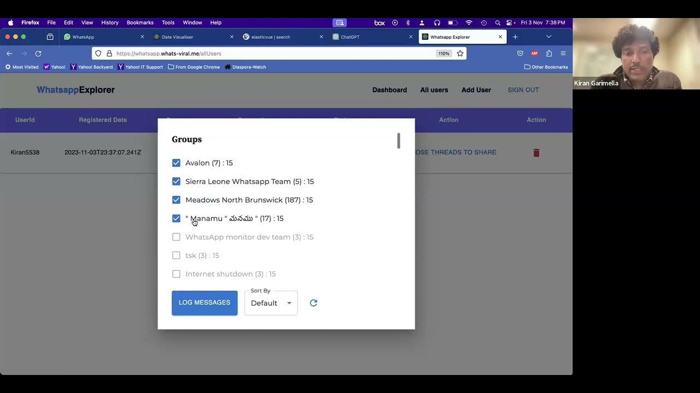Open macOS Spotlight search icon

(498, 23)
